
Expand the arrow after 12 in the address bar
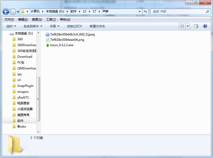pos(90,11)
